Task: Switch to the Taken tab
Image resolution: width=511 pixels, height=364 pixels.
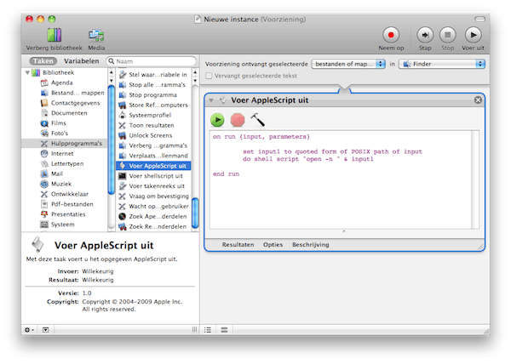Action: [43, 61]
